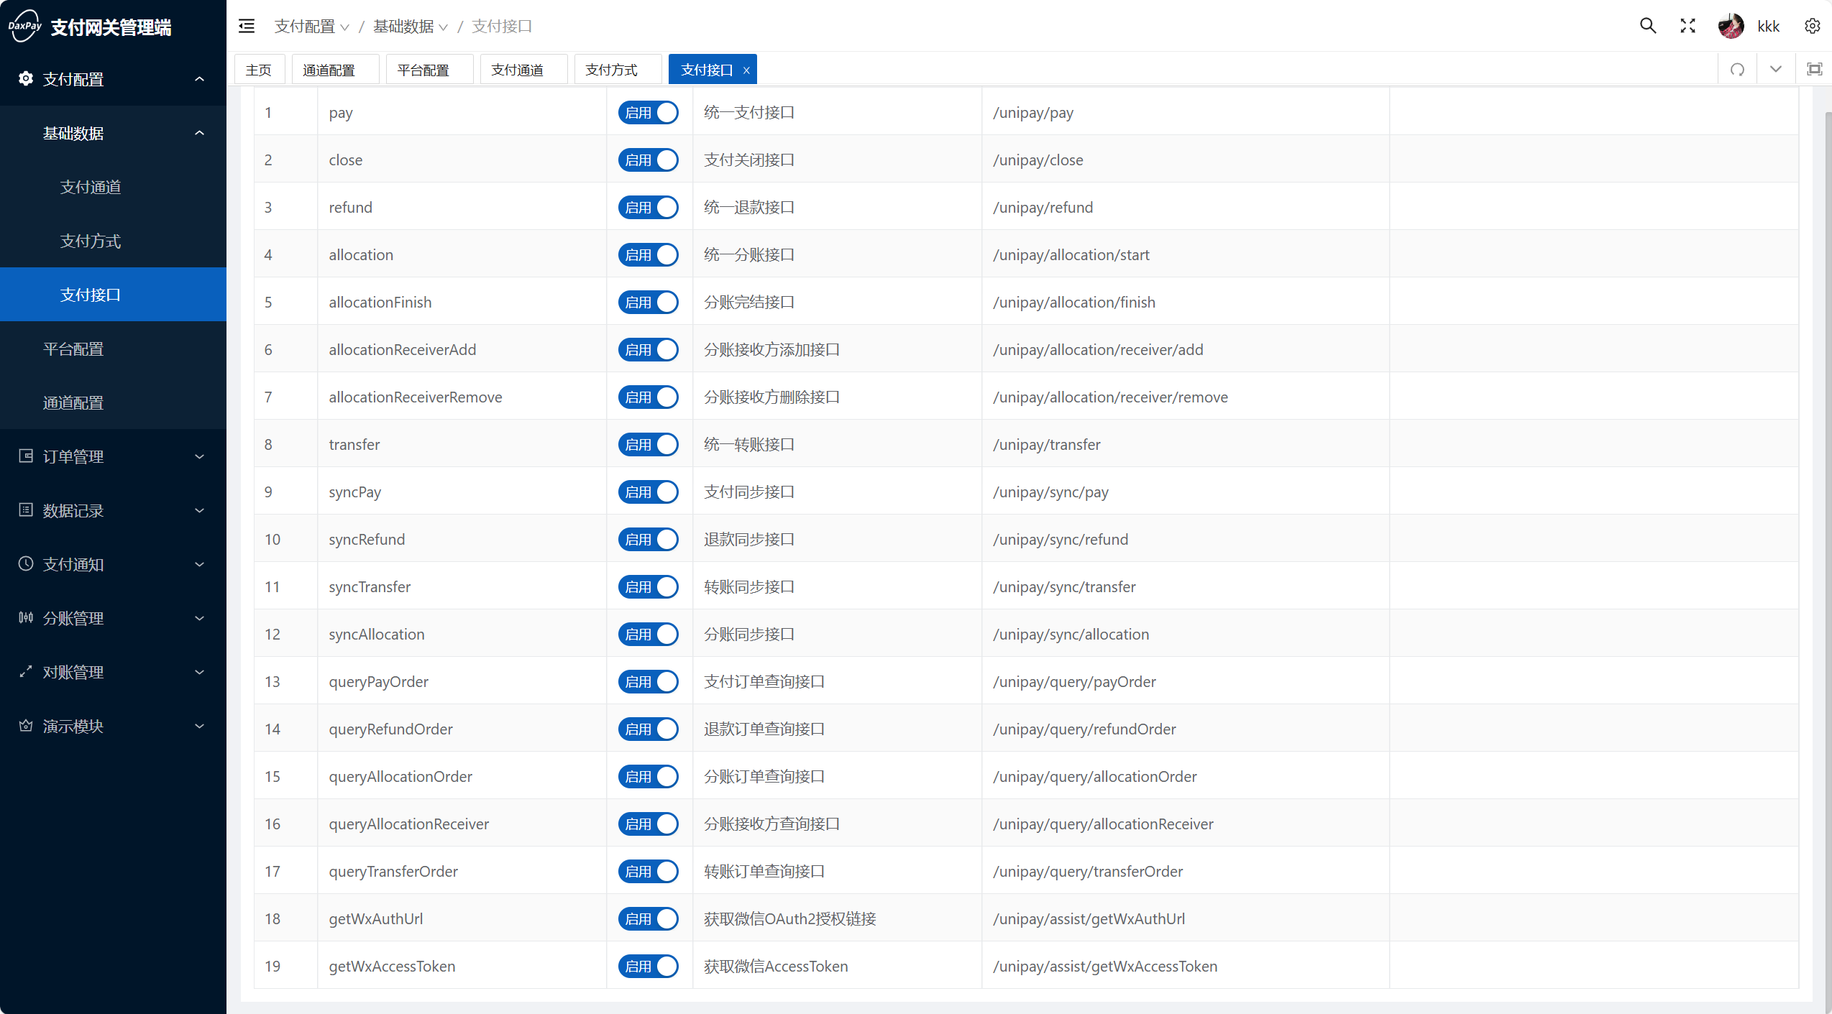Click the allocationReceiverAdd code cell
This screenshot has height=1014, width=1832.
click(x=462, y=350)
